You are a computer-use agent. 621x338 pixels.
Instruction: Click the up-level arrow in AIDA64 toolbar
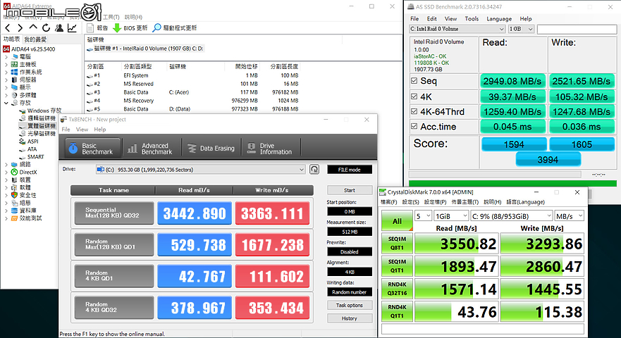pos(33,27)
